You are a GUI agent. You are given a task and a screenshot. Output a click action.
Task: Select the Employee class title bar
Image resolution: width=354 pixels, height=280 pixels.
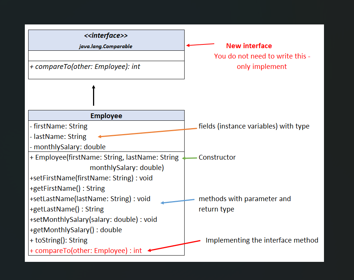tap(106, 115)
